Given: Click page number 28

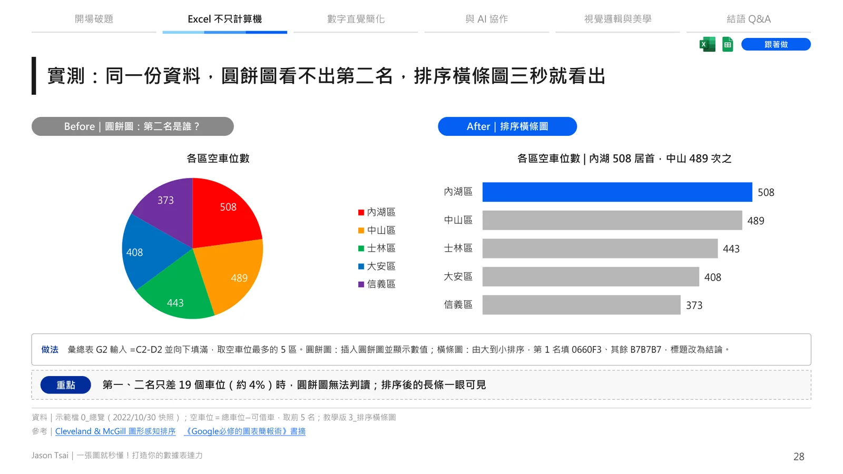Looking at the screenshot, I should pyautogui.click(x=799, y=457).
